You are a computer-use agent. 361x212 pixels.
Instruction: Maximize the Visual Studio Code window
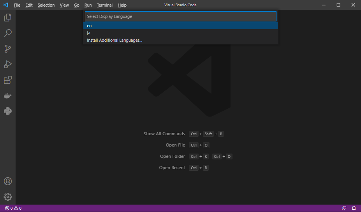click(338, 5)
